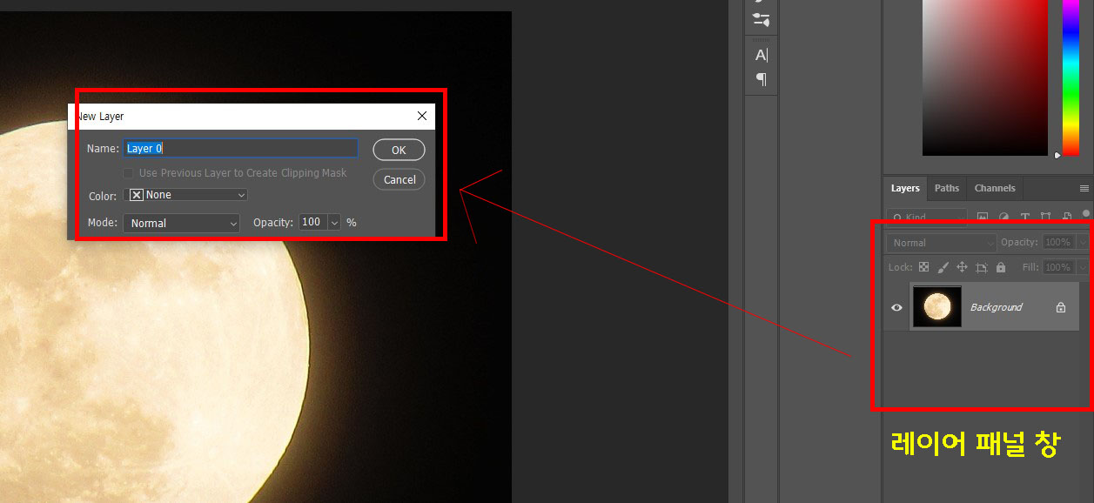Toggle the layer filtering on/off switch
1094x503 pixels.
pos(1085,213)
